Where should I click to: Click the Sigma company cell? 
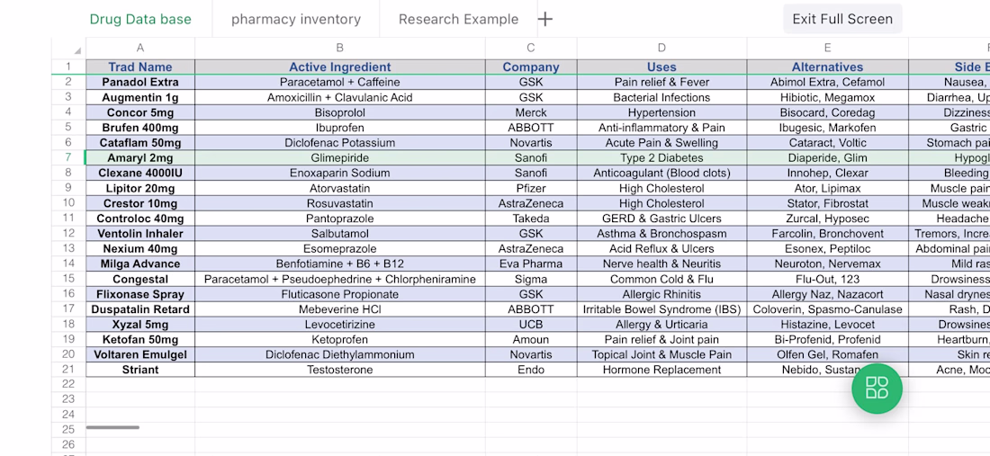530,279
